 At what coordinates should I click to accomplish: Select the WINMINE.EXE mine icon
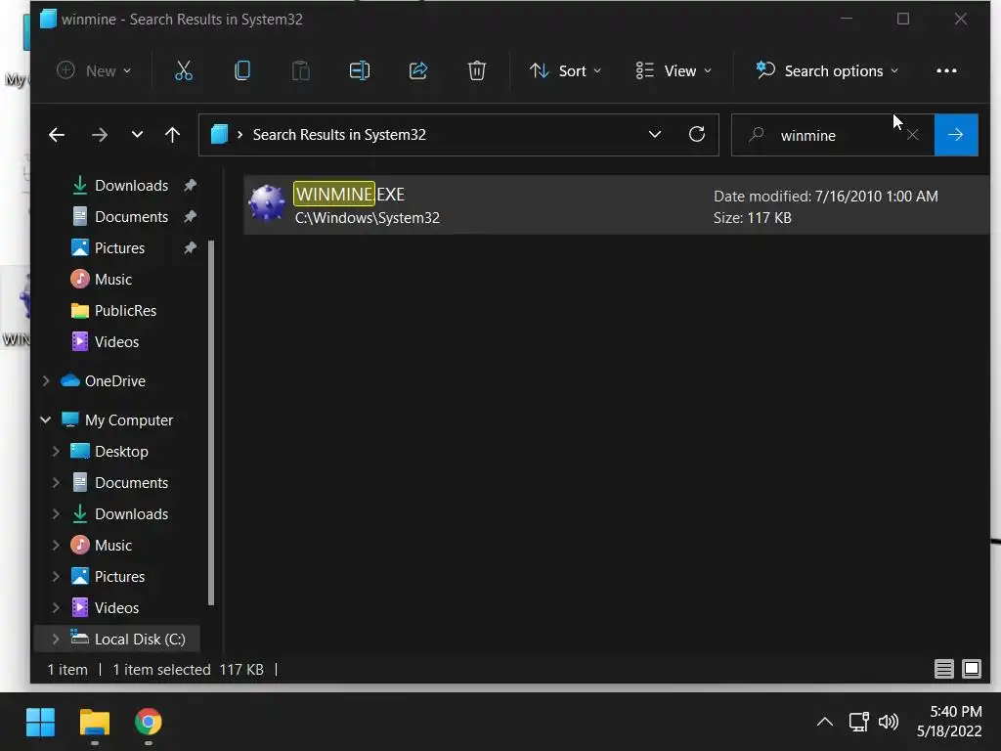[x=267, y=203]
